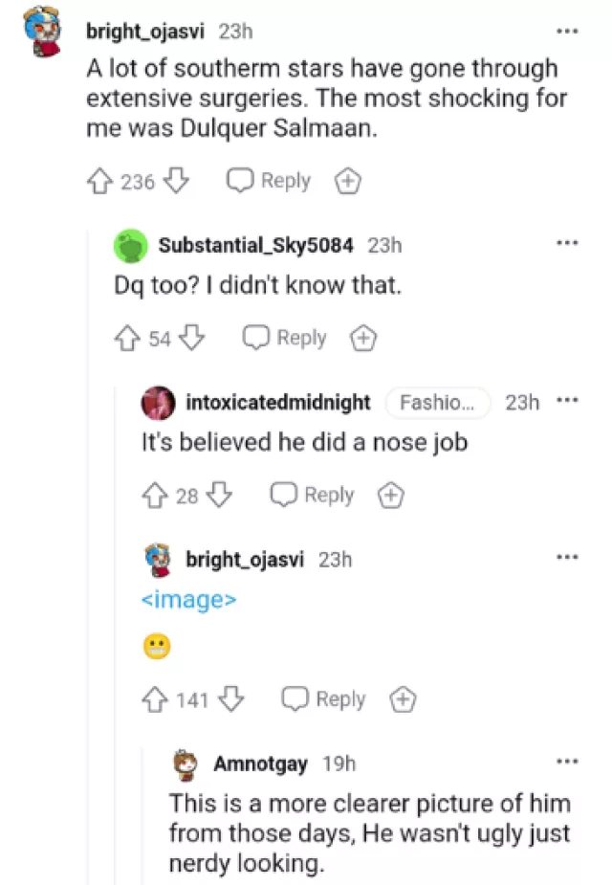This screenshot has height=885, width=612.
Task: Open more options for Substantial_Sky5084's comment
Action: click(x=567, y=244)
